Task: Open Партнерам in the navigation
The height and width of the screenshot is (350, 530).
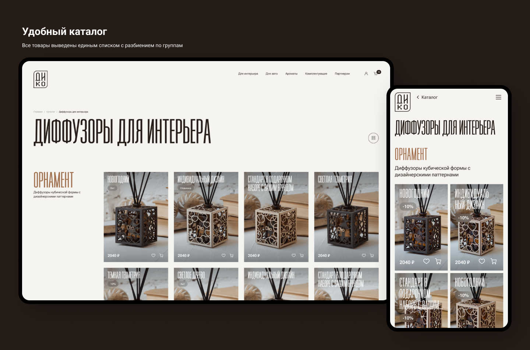Action: click(342, 74)
